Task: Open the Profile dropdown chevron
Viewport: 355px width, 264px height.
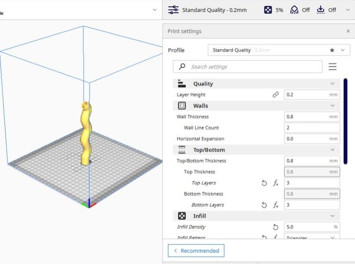Action: coord(342,50)
